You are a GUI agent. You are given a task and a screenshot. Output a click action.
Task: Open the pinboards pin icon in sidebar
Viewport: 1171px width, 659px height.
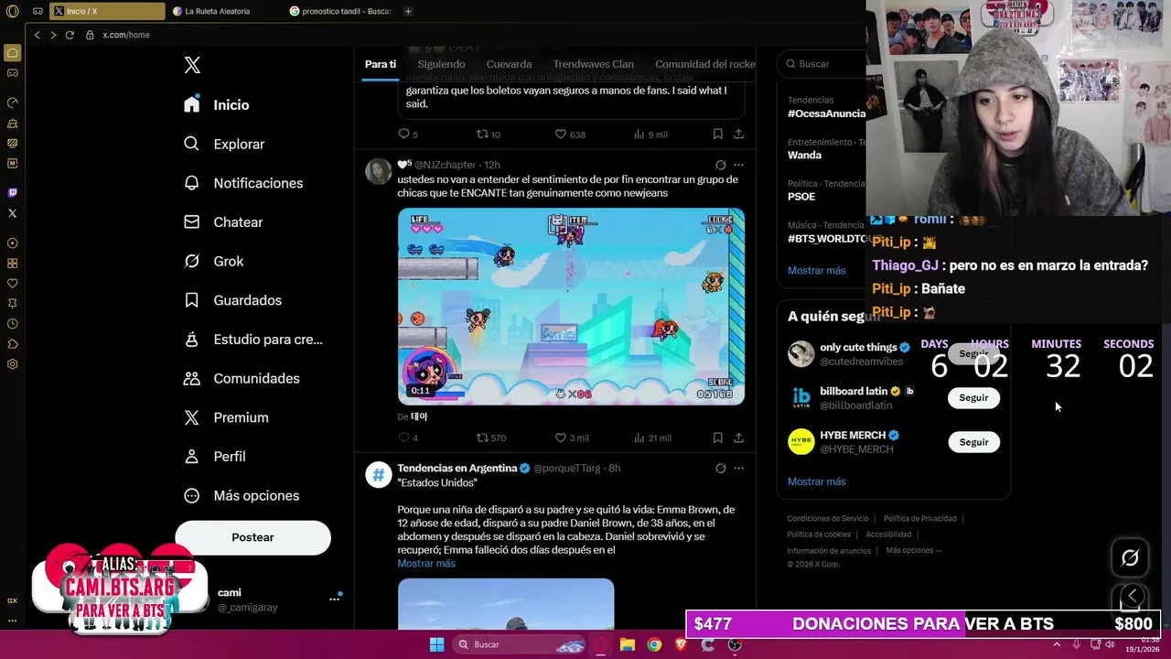tap(12, 304)
